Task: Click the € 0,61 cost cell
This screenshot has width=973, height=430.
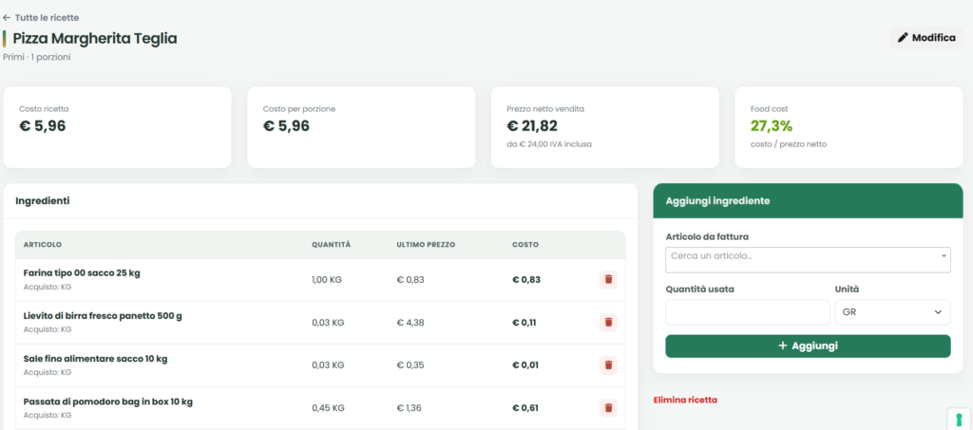Action: pos(525,408)
